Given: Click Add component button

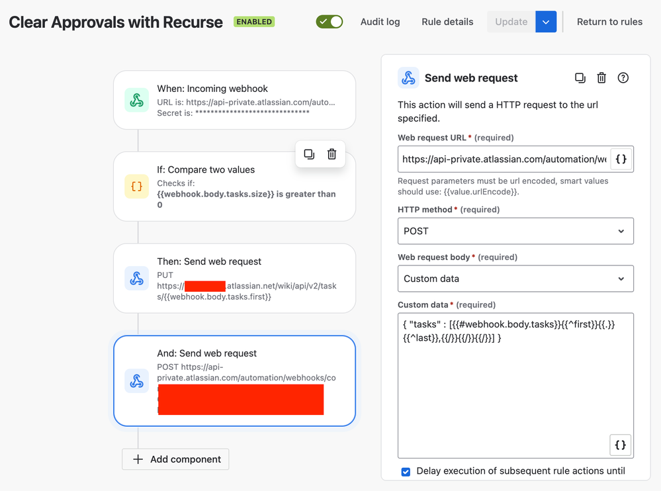Looking at the screenshot, I should tap(175, 459).
